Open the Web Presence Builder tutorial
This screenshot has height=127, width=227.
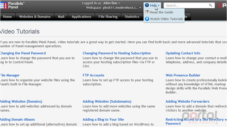[183, 75]
